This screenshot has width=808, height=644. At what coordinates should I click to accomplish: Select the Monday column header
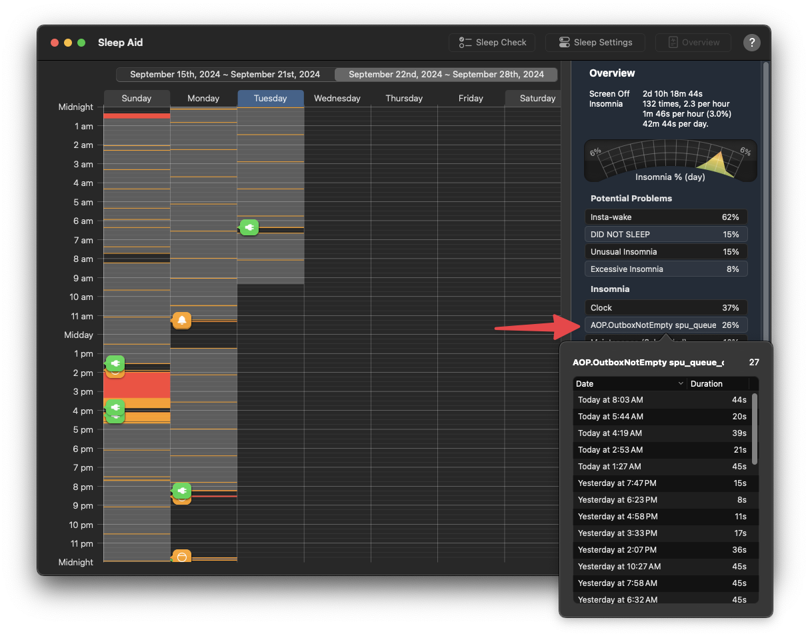pyautogui.click(x=203, y=98)
